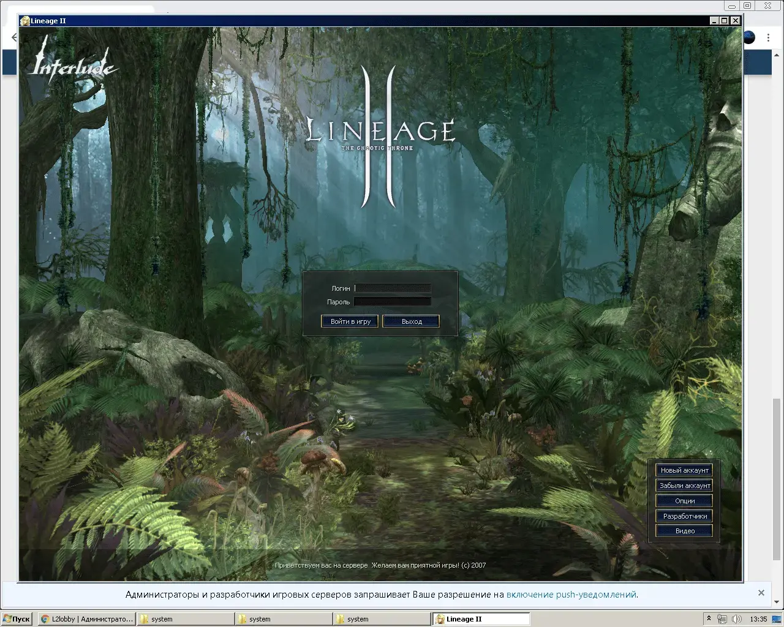Screen dimensions: 784x627
Task: Maximize the Lineage II window
Action: tap(725, 21)
